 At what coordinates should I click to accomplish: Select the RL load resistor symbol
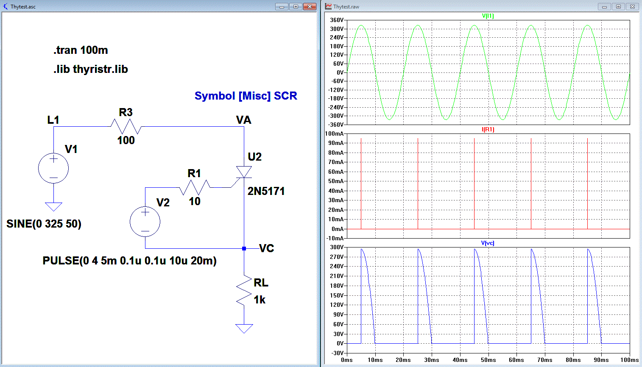pos(244,290)
